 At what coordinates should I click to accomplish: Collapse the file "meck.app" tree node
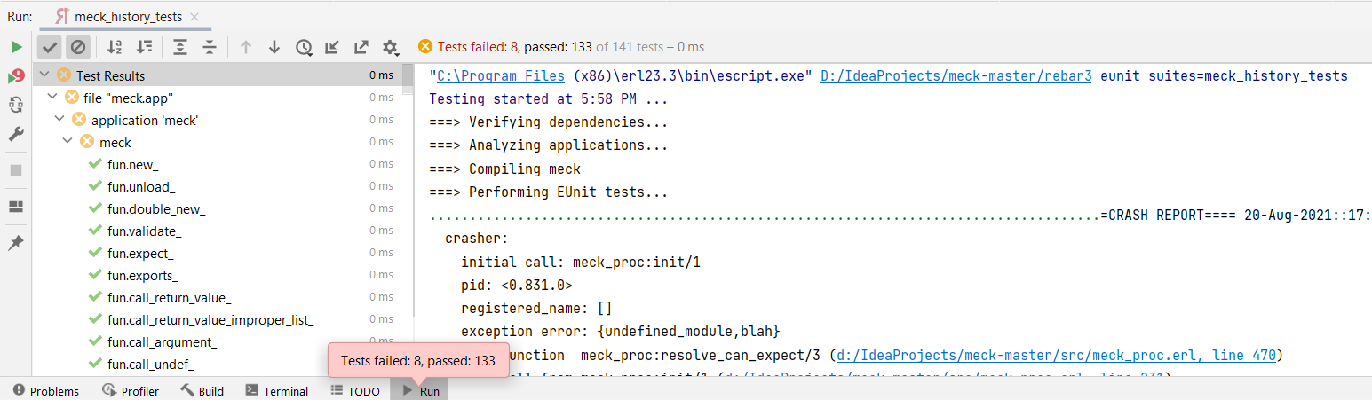pos(53,98)
